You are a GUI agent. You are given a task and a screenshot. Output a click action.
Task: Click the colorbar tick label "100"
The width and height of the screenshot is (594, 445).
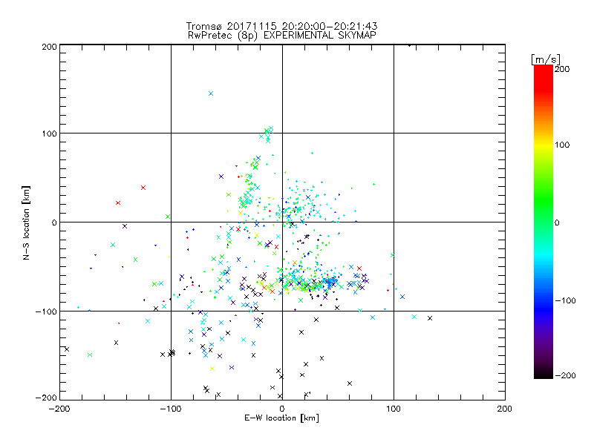(x=562, y=145)
